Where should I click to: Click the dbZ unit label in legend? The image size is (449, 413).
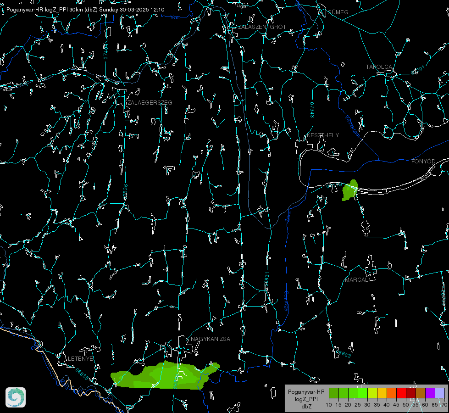tap(306, 407)
